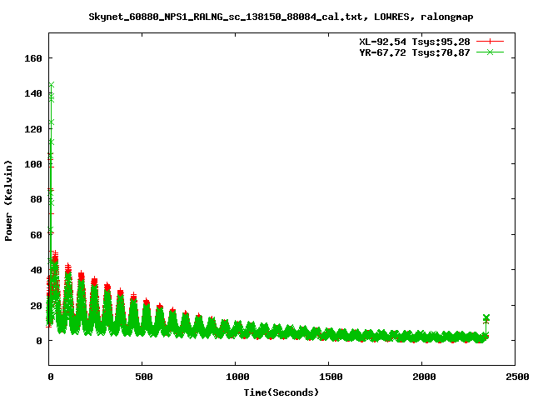Click the 2500 x-axis tick label

tap(517, 377)
